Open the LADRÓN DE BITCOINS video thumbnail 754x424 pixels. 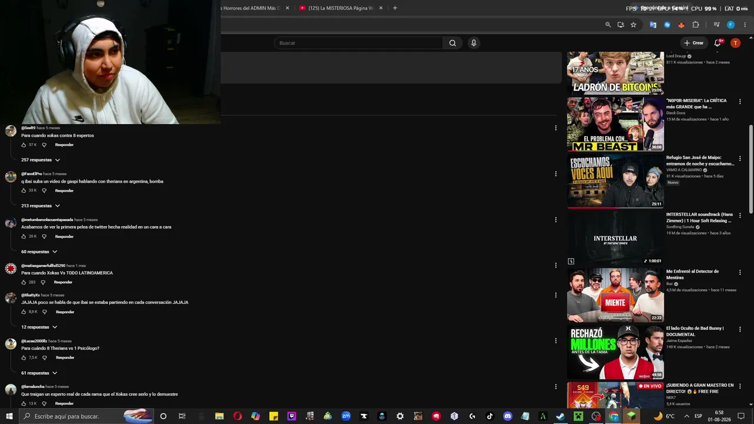click(x=615, y=73)
